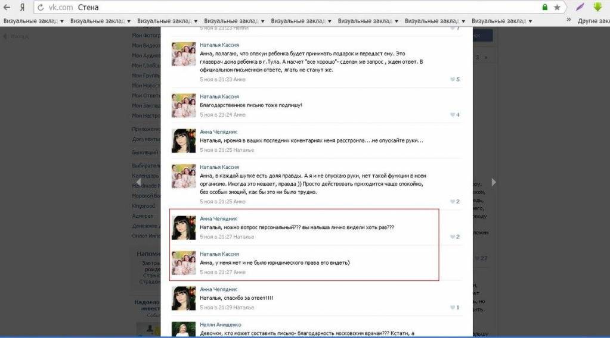
Task: Open the "Другие закладки" bookmarks folder
Action: pyautogui.click(x=593, y=21)
